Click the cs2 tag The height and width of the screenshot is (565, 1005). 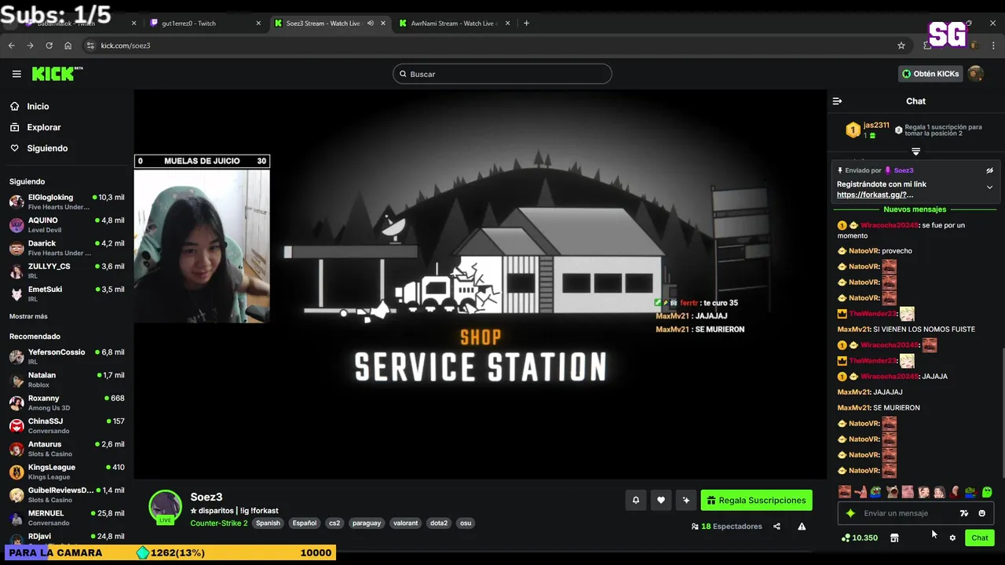click(x=334, y=523)
